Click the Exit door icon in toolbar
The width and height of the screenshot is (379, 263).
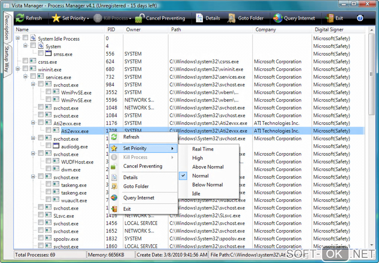click(x=330, y=18)
